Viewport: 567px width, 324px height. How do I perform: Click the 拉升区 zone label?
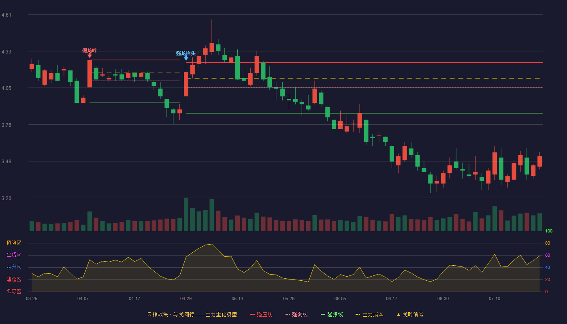[14, 267]
